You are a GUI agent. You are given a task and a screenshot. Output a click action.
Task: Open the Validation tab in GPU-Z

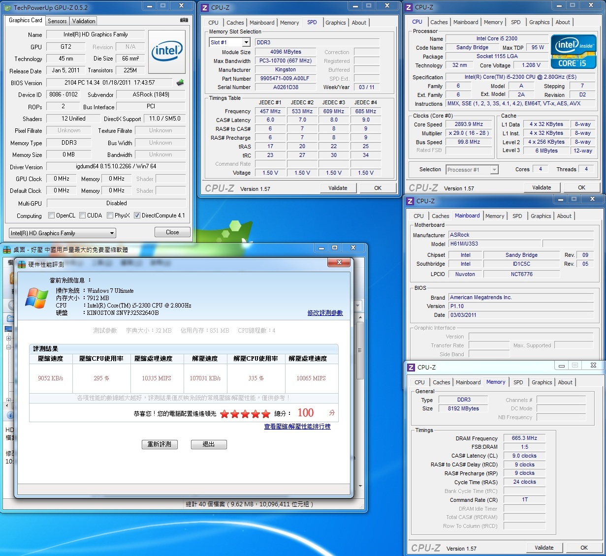coord(84,21)
